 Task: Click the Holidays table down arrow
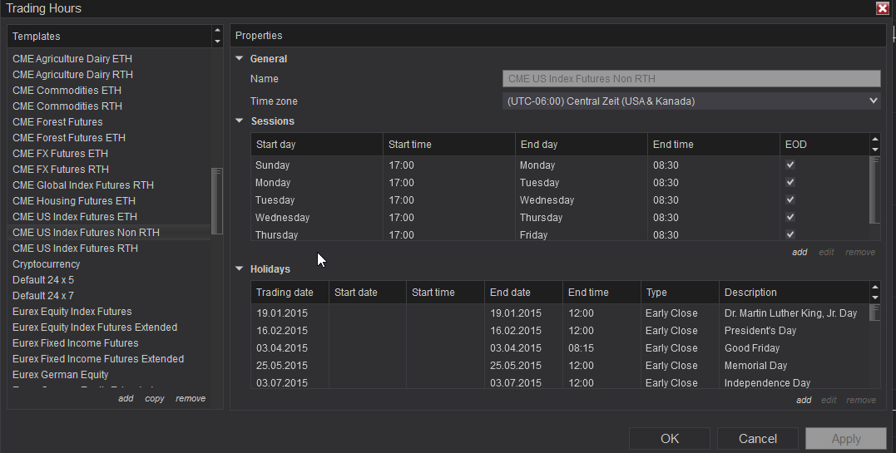click(x=875, y=298)
